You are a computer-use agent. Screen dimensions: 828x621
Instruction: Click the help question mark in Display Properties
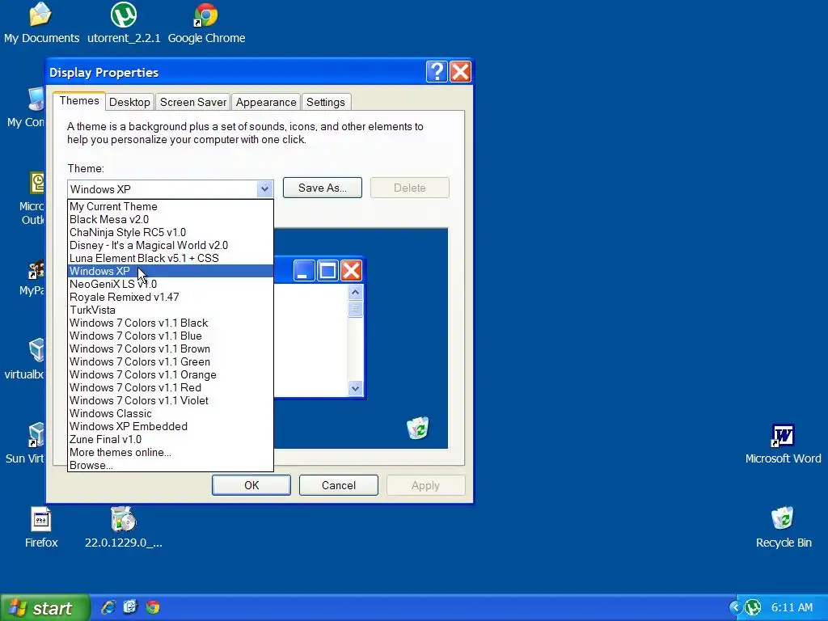[x=437, y=72]
